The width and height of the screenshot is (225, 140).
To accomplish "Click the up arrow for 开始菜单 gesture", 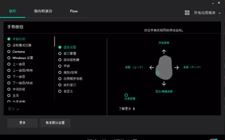I will point(164,52).
